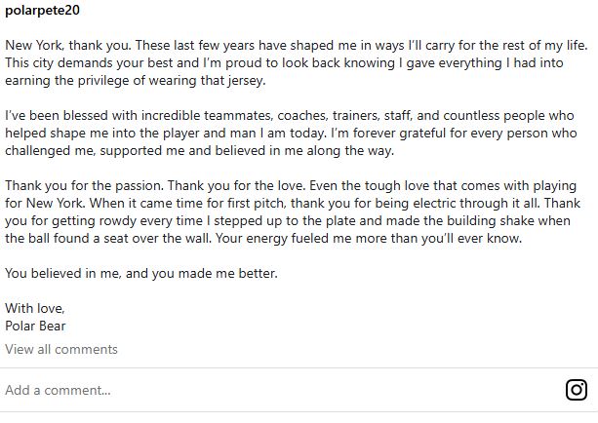Open the Instagram logo icon
This screenshot has height=423, width=598.
pyautogui.click(x=577, y=390)
